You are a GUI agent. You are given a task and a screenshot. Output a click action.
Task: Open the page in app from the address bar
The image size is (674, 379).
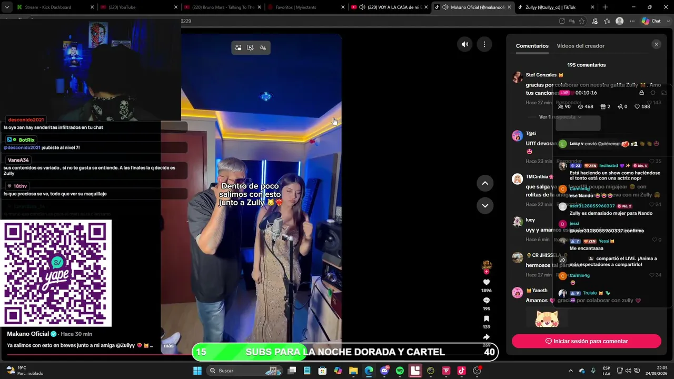(x=562, y=21)
